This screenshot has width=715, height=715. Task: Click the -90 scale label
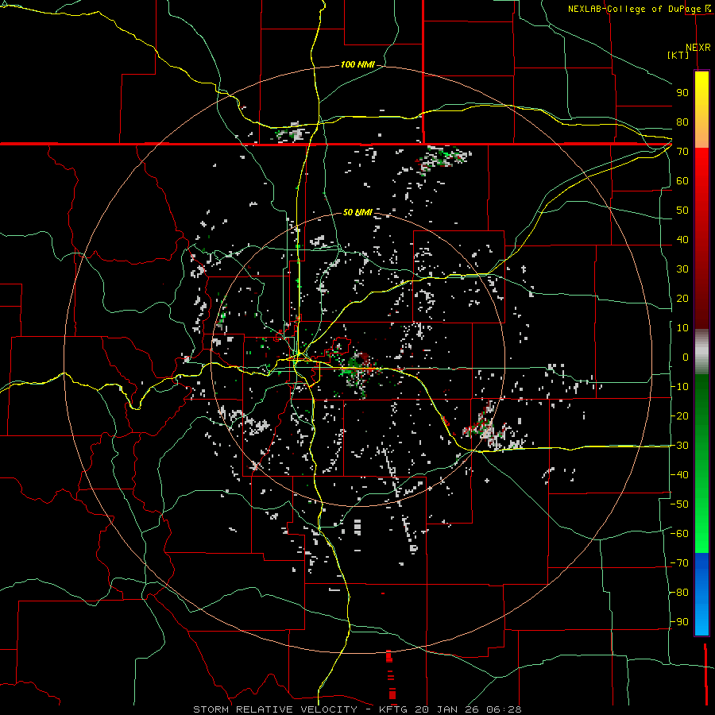(679, 622)
